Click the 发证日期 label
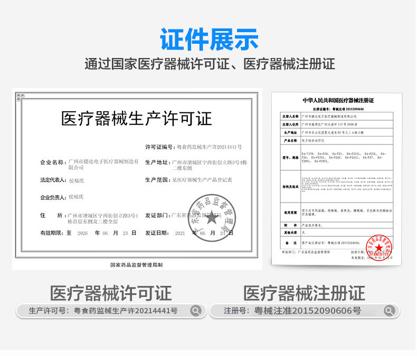Viewport: 417px width, 356px height. [157, 233]
